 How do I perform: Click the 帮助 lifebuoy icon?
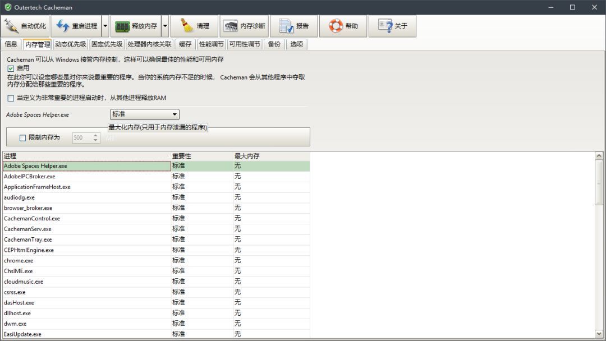click(336, 25)
